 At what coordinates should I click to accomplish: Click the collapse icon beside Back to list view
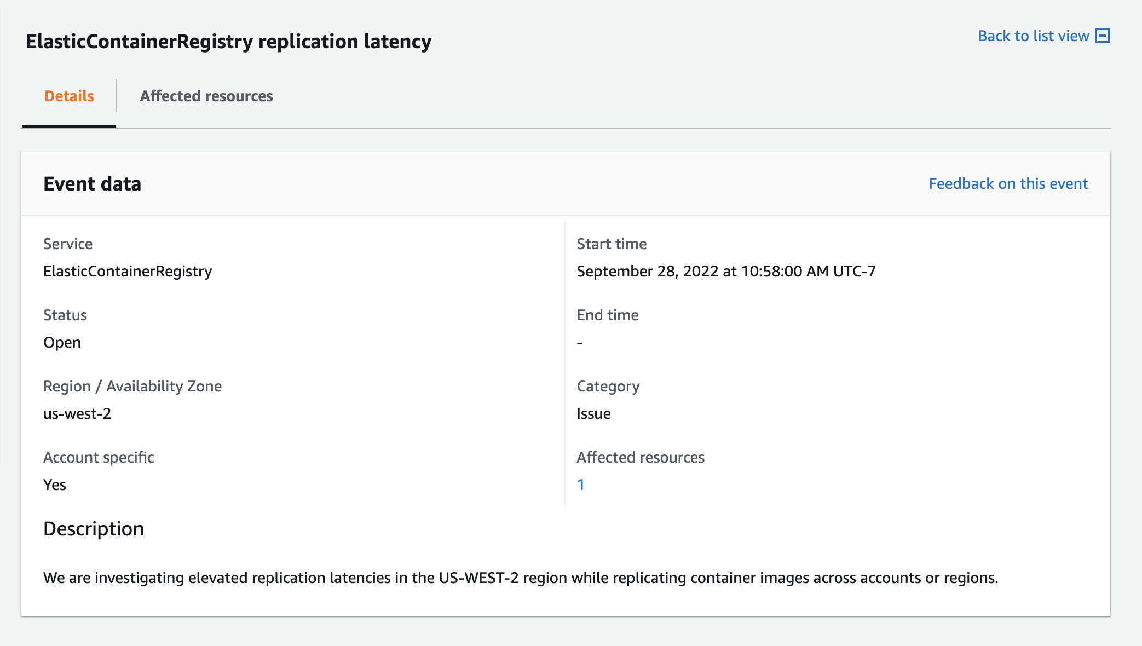(1103, 36)
